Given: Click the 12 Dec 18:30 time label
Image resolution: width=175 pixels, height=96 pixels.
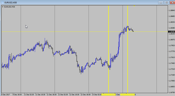Looking at the screenshot, I should pos(86,95).
